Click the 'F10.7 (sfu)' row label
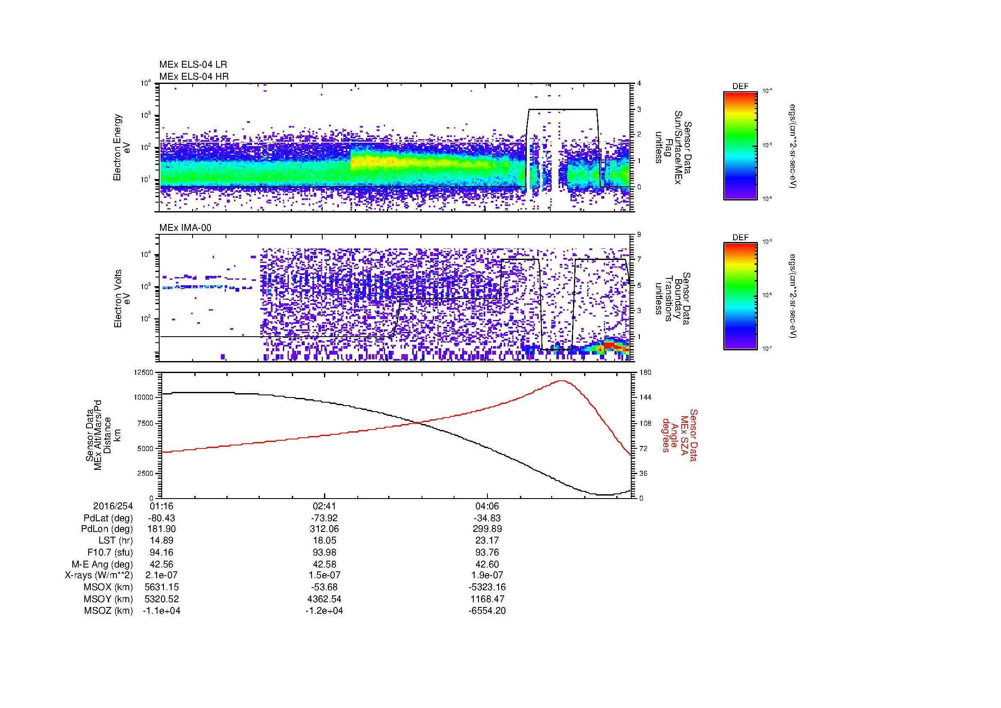Viewport: 1001px width, 708px height. 110,552
